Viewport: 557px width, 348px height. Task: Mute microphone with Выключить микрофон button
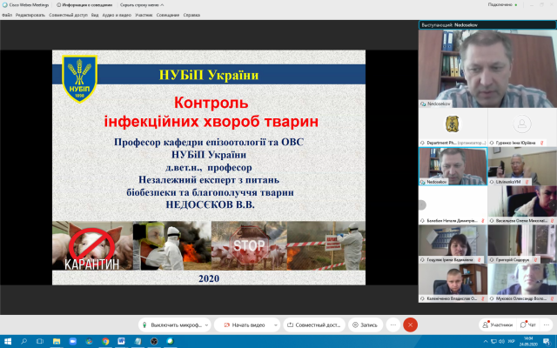point(171,325)
